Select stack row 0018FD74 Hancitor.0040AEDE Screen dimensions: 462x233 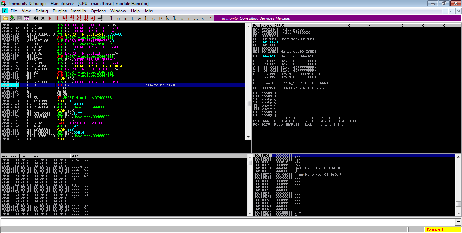354,168
